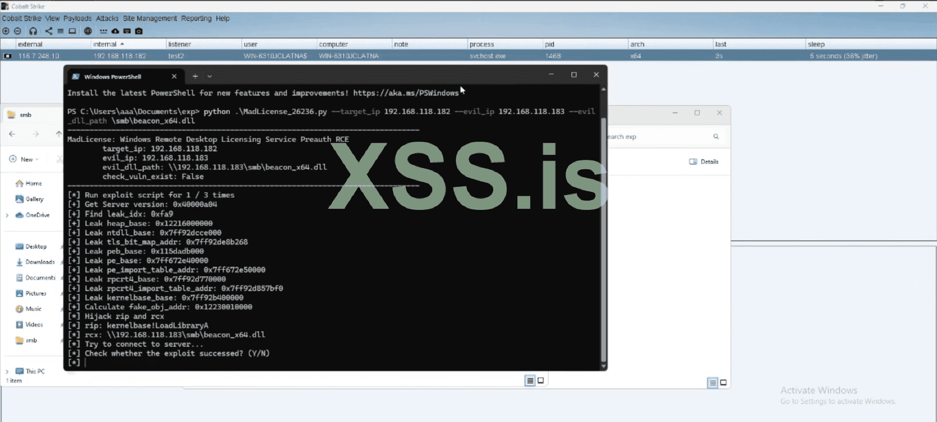Screen dimensions: 937x422
Task: Open the New dropdown in File Explorer
Action: (24, 159)
